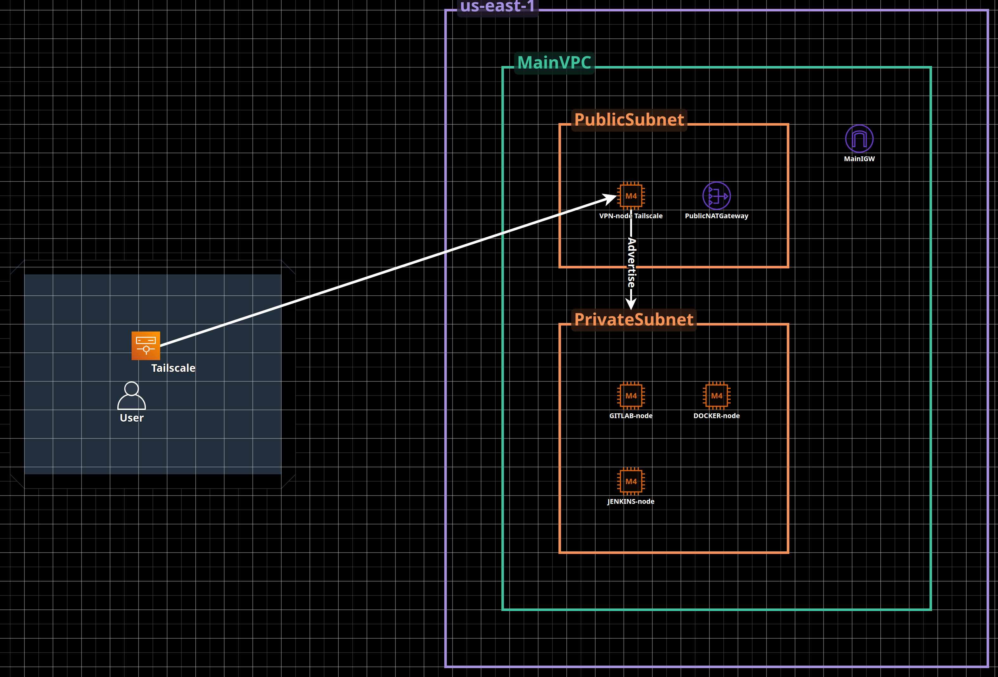Viewport: 998px width, 677px height.
Task: Click the JENKINS-node M4 instance icon
Action: pos(631,481)
